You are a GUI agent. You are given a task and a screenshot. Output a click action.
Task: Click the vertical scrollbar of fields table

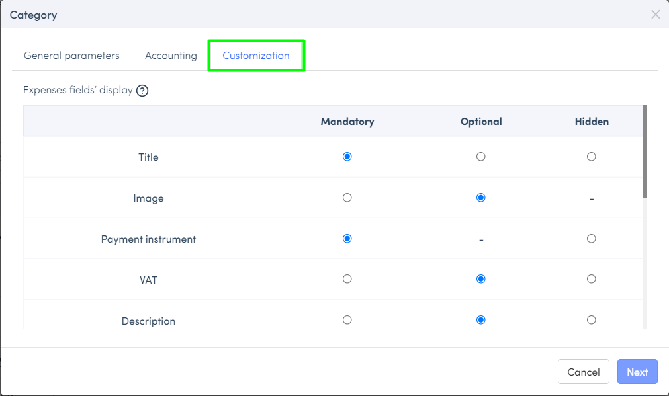pos(645,151)
